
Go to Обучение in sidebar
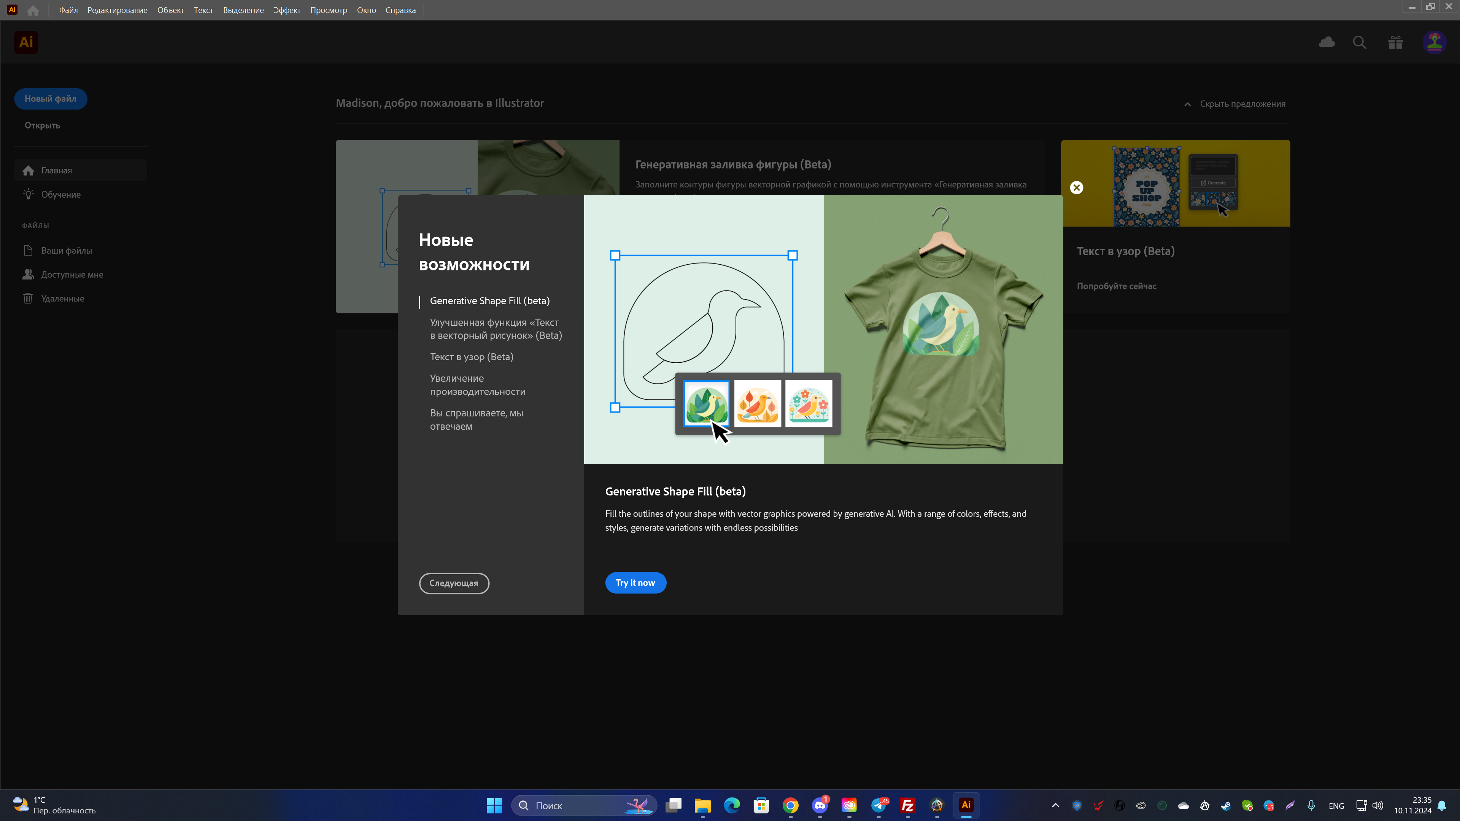pos(81,194)
